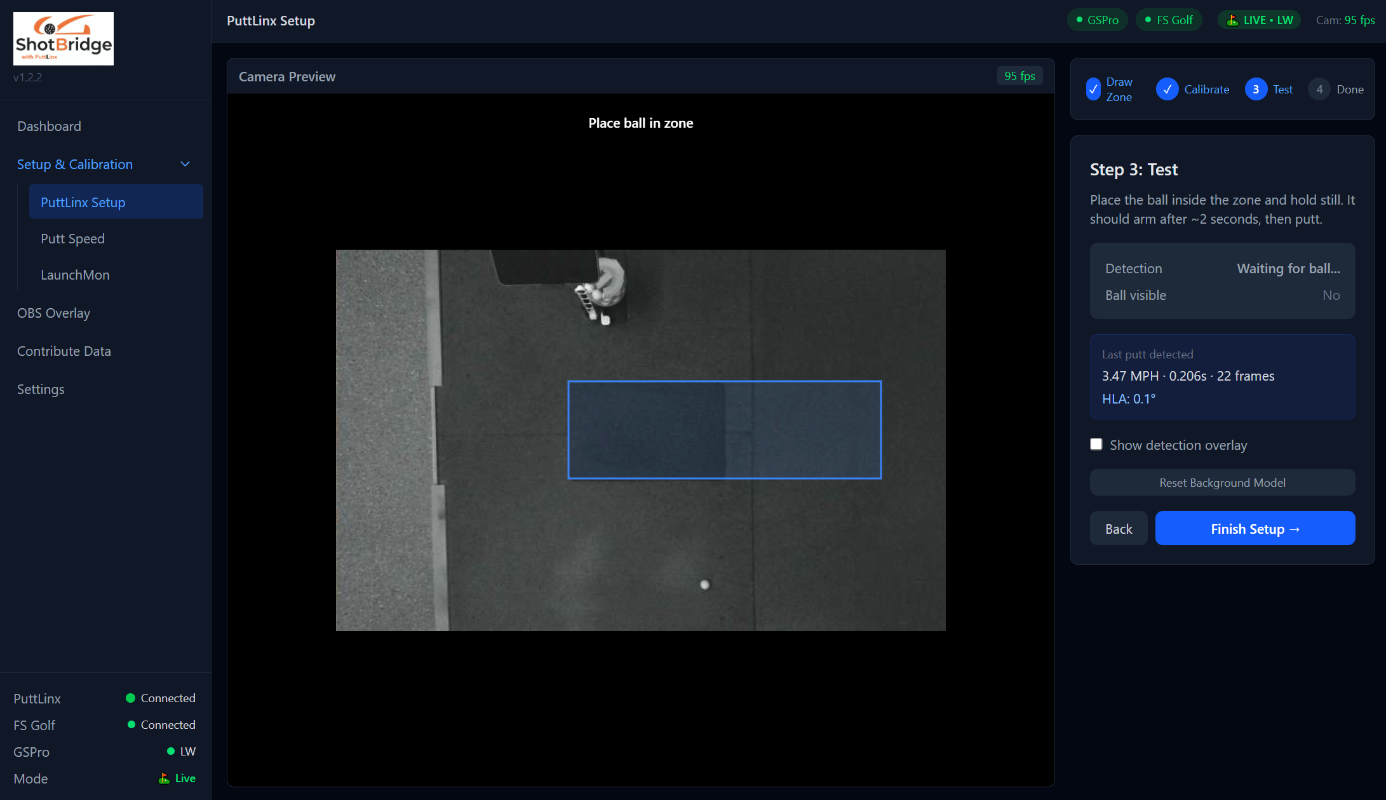Click the 'HLA: 0.1°' value
Viewport: 1386px width, 800px height.
click(1129, 398)
